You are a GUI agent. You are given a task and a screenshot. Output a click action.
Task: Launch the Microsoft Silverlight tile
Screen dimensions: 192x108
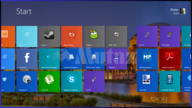pyautogui.click(x=49, y=59)
